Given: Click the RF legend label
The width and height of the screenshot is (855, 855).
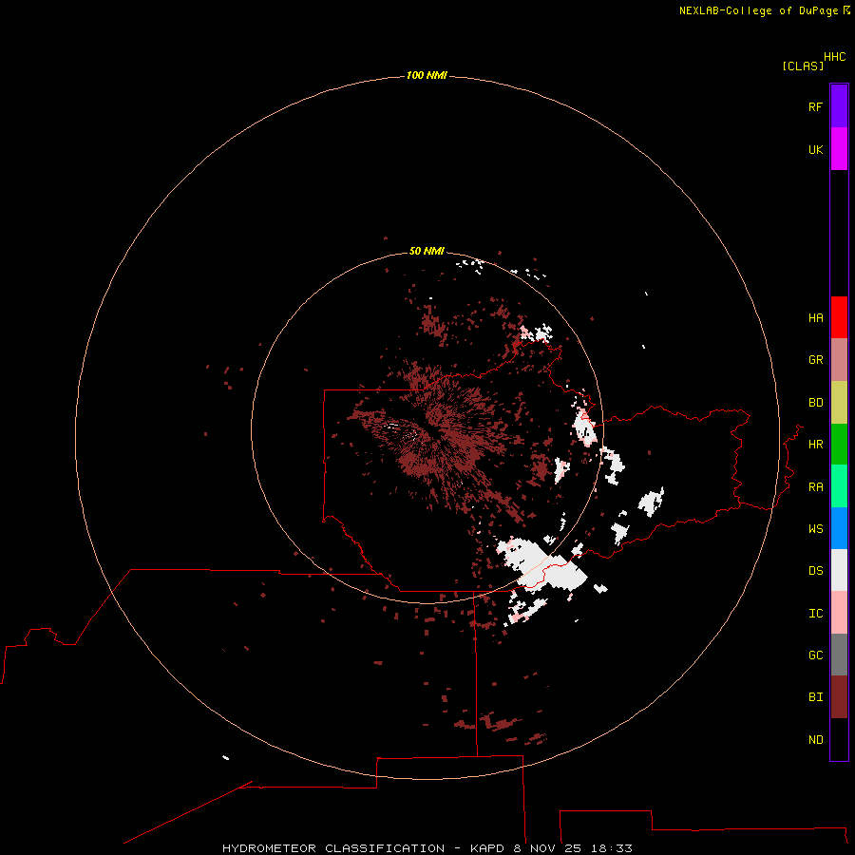Looking at the screenshot, I should coord(815,106).
